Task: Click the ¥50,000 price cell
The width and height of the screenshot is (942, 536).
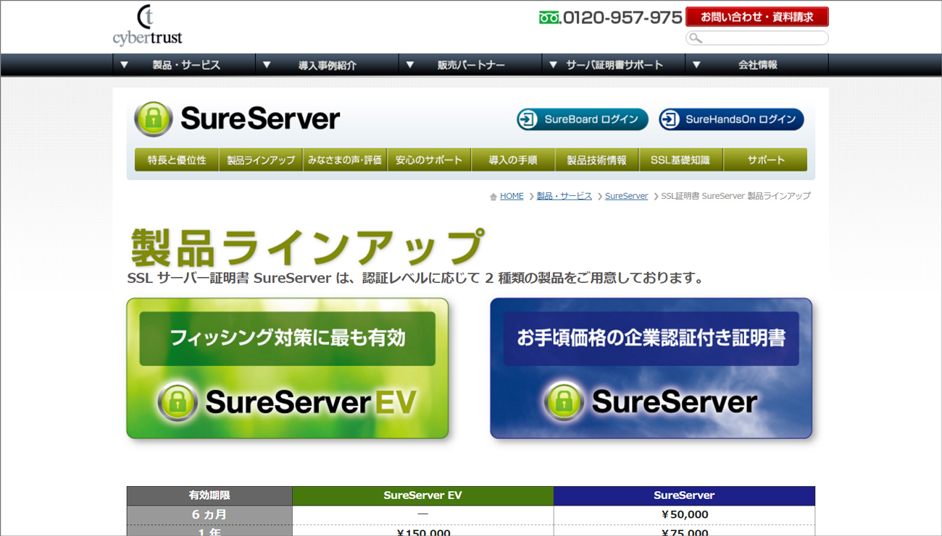Action: pyautogui.click(x=684, y=515)
